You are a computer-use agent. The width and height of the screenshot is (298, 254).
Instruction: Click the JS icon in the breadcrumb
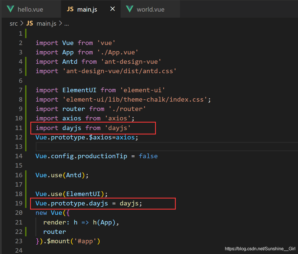(30, 23)
